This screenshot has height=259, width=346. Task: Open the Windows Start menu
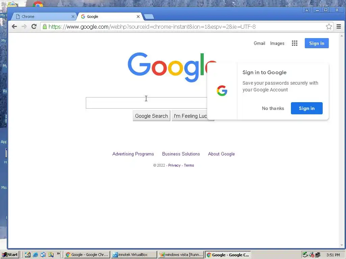10,255
